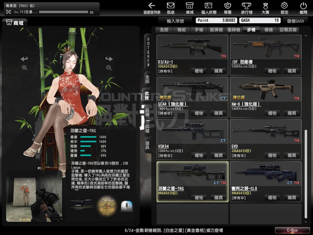Screen dimensions: 313x235
Task: Select the 衝鋒槍 submachine gun tab
Action: pyautogui.click(x=234, y=30)
